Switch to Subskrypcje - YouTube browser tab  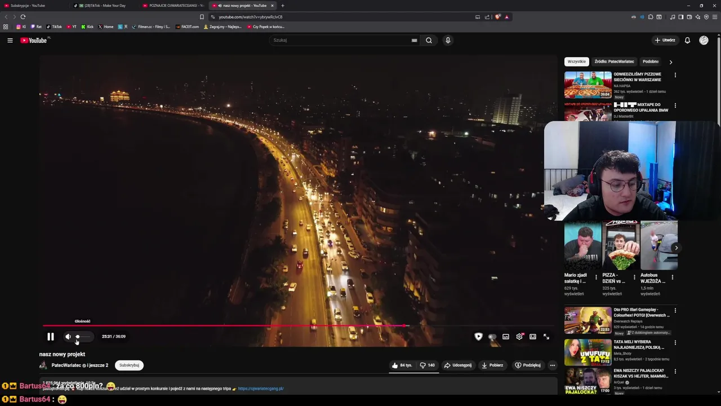pyautogui.click(x=35, y=6)
